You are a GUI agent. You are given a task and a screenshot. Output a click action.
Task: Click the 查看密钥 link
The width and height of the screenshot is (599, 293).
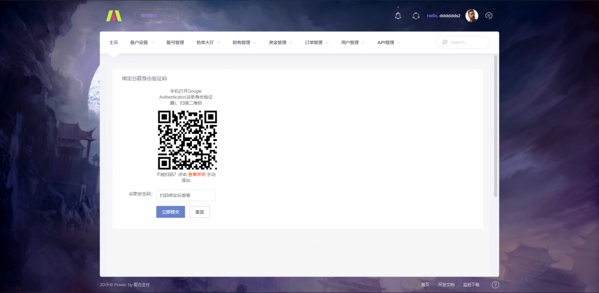[197, 174]
